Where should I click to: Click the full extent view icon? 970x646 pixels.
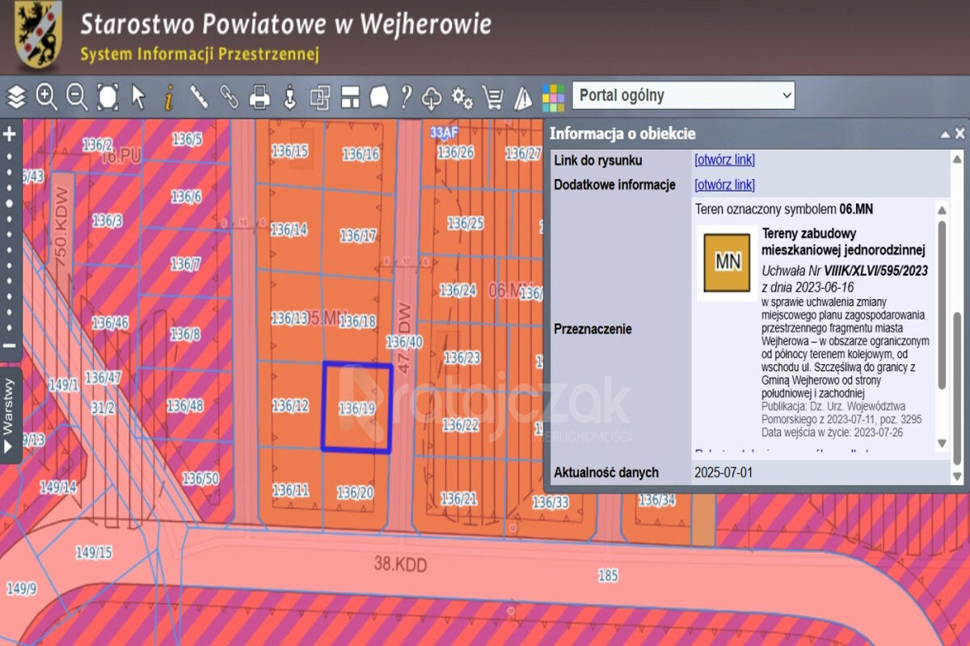[x=108, y=97]
